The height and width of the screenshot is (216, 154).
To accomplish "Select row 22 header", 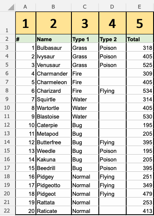I will (x=7, y=210).
